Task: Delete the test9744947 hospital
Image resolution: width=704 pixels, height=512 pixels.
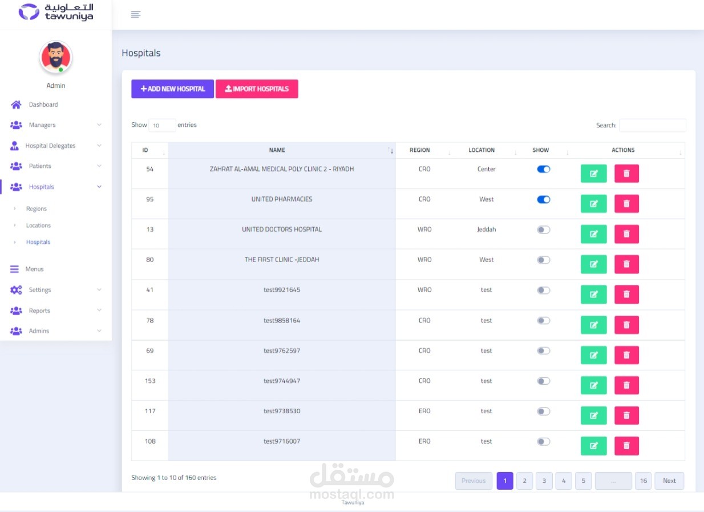Action: tap(626, 385)
